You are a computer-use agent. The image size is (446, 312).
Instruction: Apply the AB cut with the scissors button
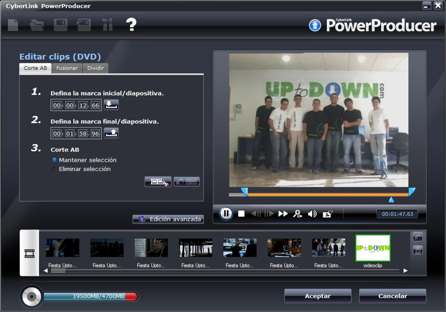pos(158,182)
